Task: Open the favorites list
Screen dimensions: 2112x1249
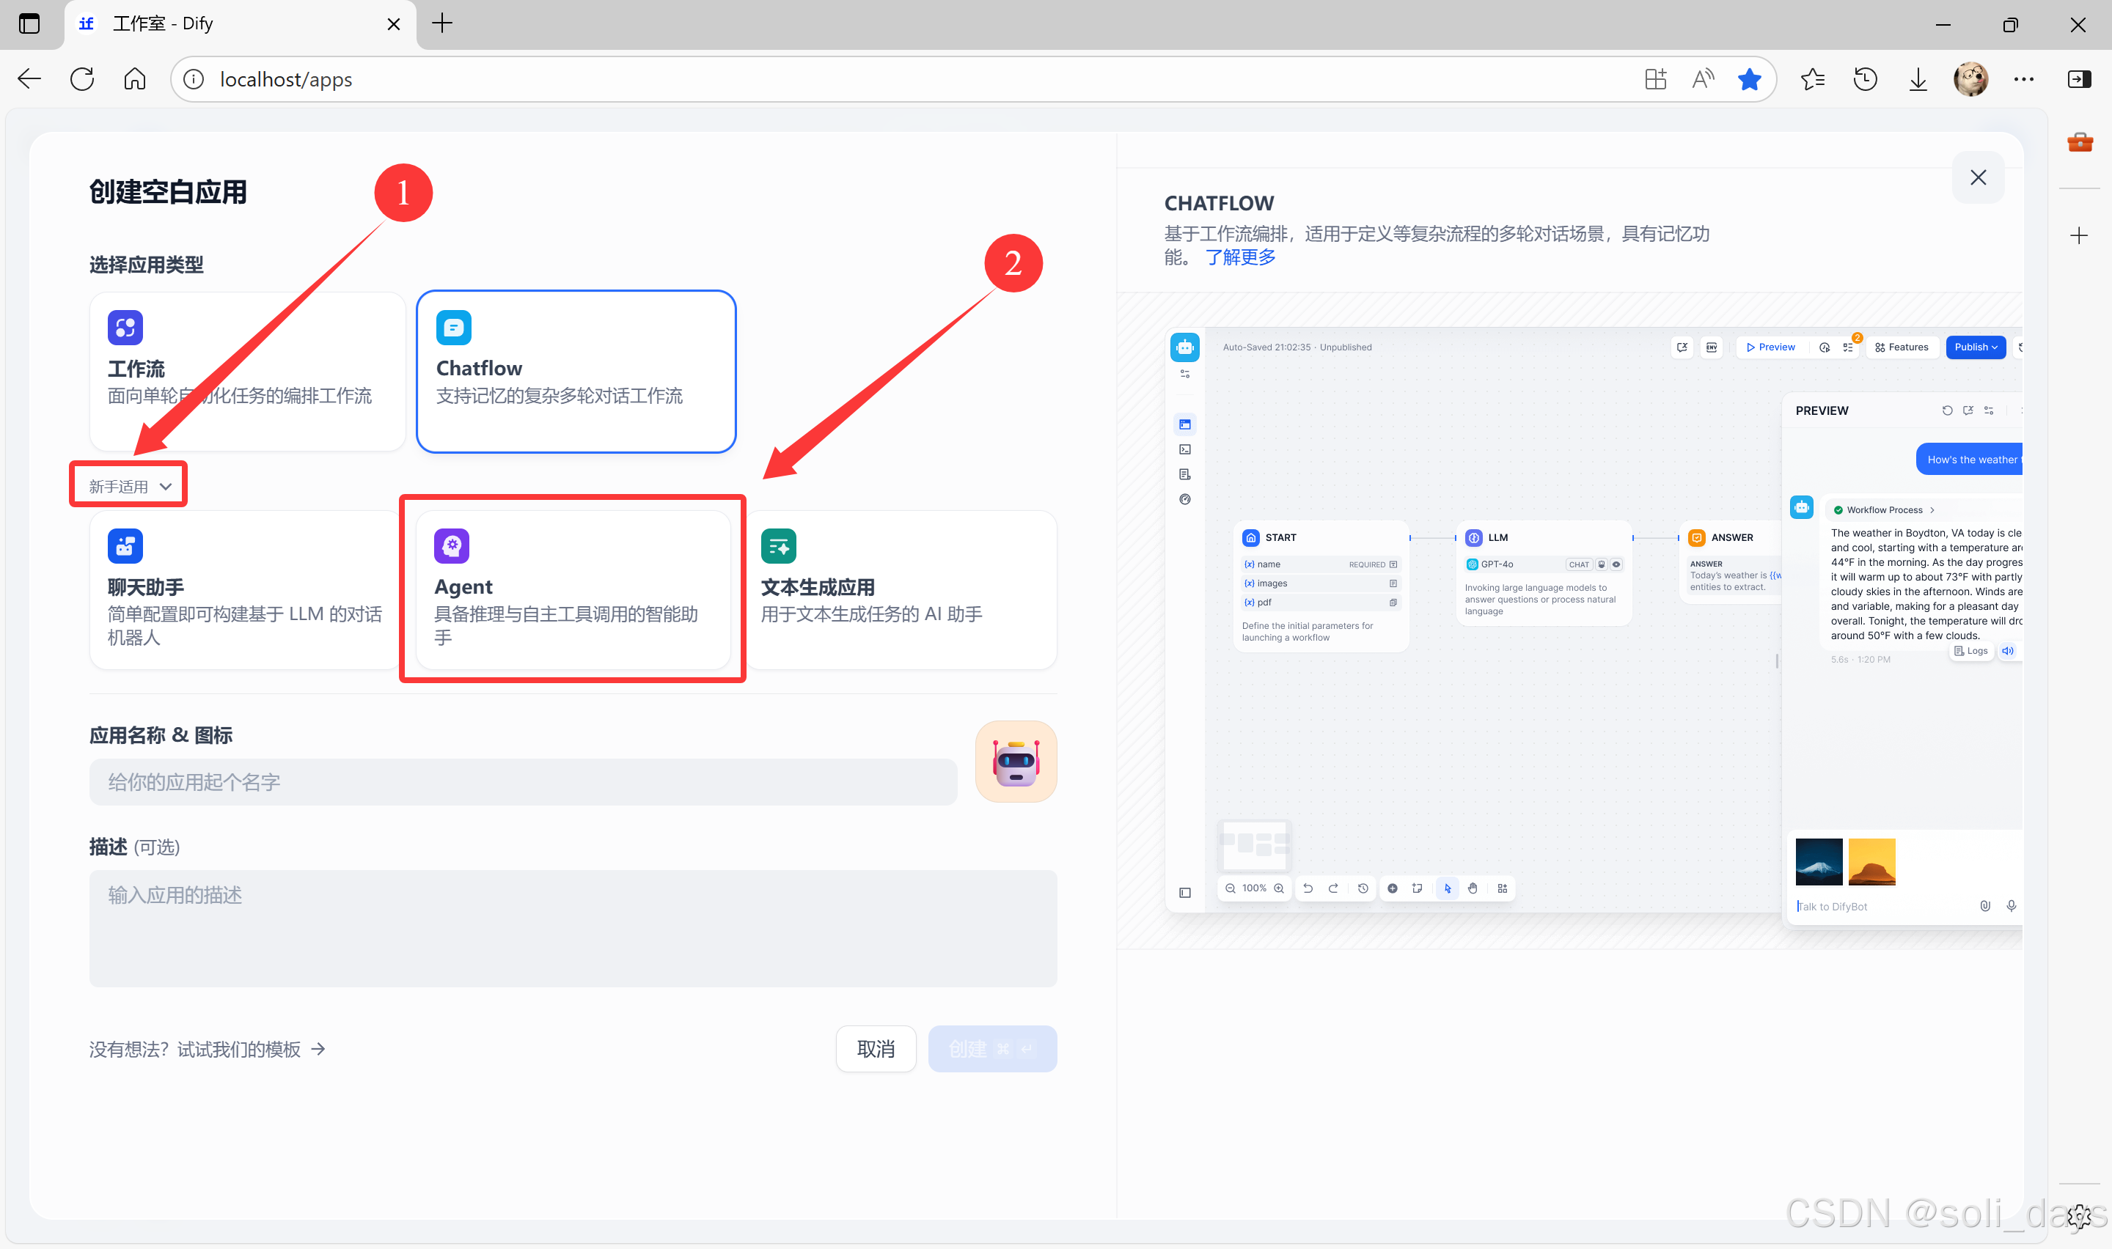Action: (1812, 79)
